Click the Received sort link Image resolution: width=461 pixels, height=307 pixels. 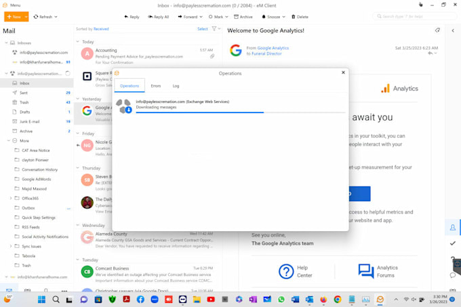click(101, 28)
